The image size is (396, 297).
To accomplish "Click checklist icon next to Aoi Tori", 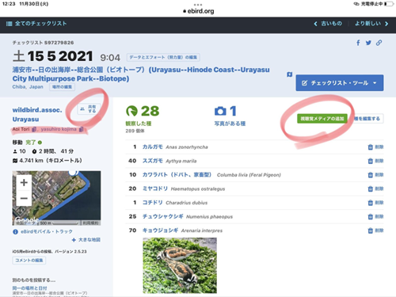I will tap(34, 129).
